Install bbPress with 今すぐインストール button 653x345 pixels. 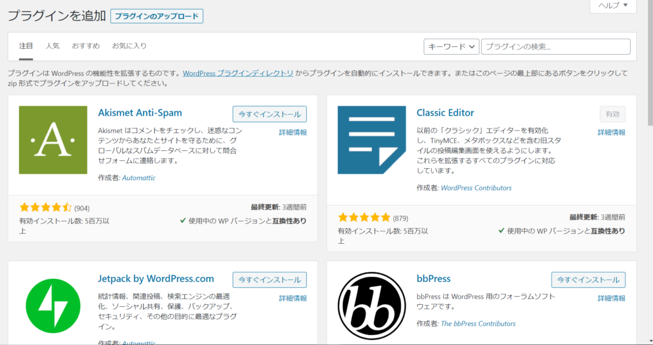[x=588, y=279]
